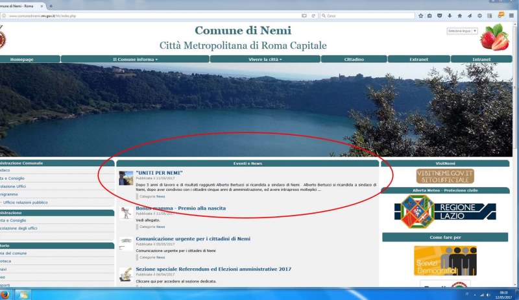Close the Comune di Nemi tab
The height and width of the screenshot is (300, 519).
click(42, 6)
